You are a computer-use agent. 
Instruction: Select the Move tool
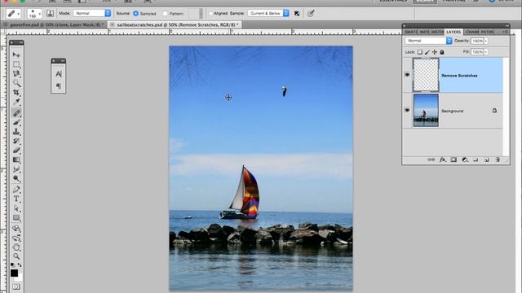pos(16,55)
